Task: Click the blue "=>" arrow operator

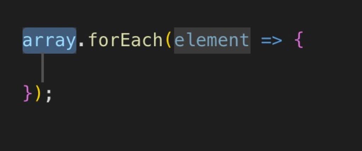Action: coord(271,41)
